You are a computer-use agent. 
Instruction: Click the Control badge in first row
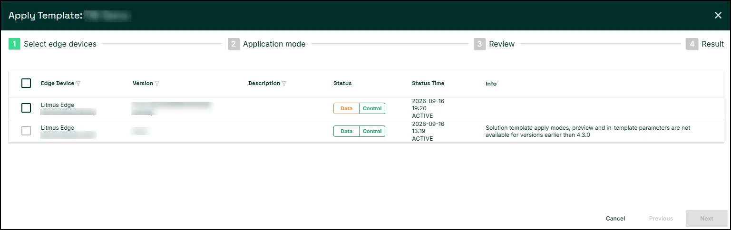372,108
